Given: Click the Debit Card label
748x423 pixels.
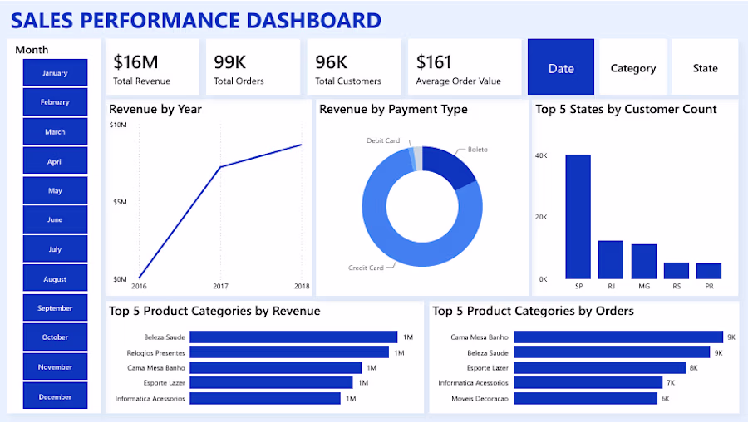Looking at the screenshot, I should (383, 140).
